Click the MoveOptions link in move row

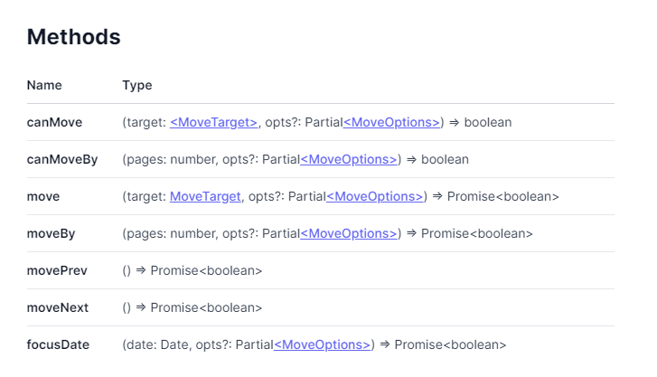click(x=374, y=196)
